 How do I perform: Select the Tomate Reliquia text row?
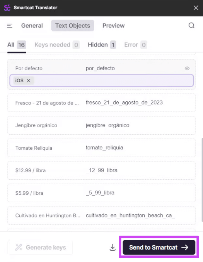point(101,148)
